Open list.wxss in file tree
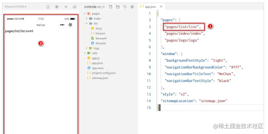The image size is (268, 134). (x=100, y=43)
